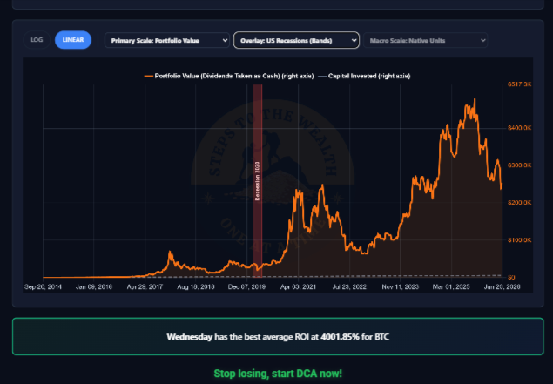Click the Jul 23, 2022 date label
This screenshot has height=384, width=553.
click(x=349, y=287)
